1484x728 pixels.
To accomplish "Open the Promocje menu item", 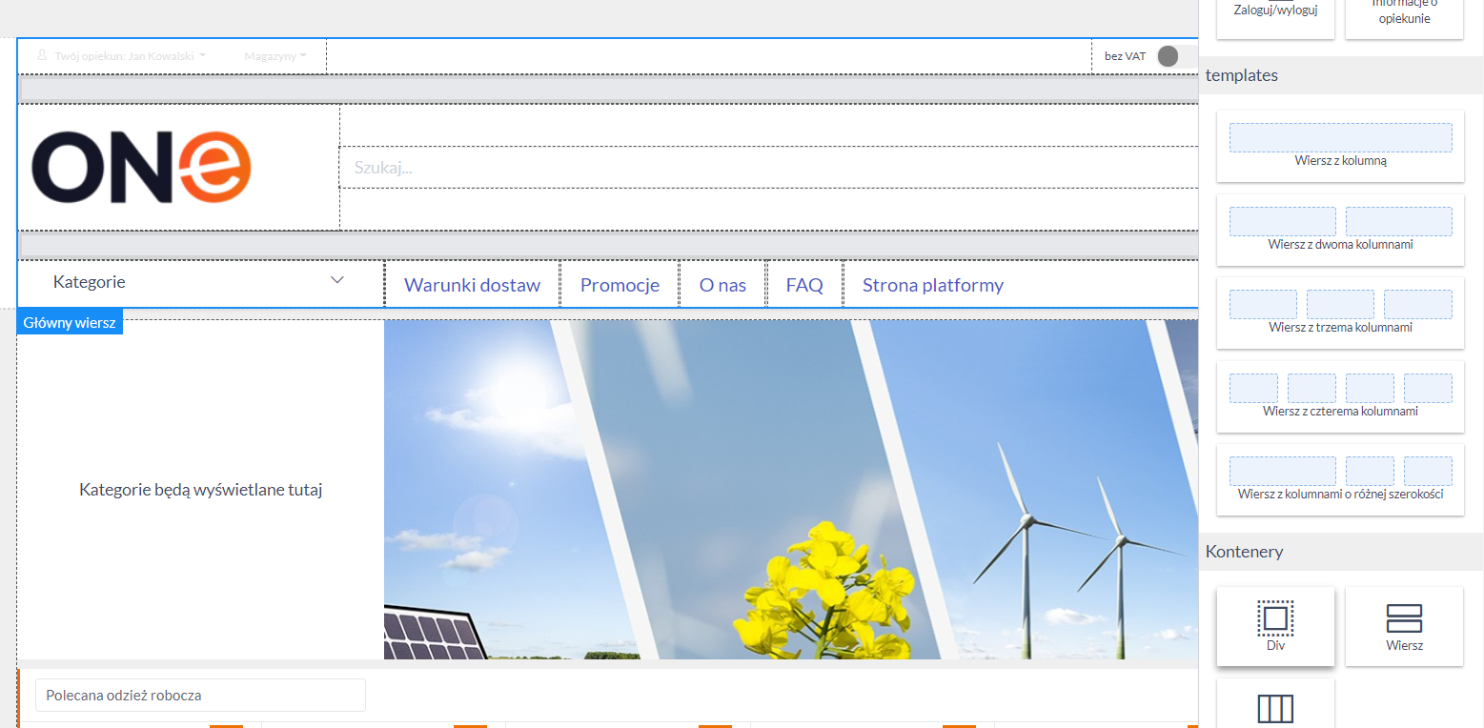I will [620, 285].
